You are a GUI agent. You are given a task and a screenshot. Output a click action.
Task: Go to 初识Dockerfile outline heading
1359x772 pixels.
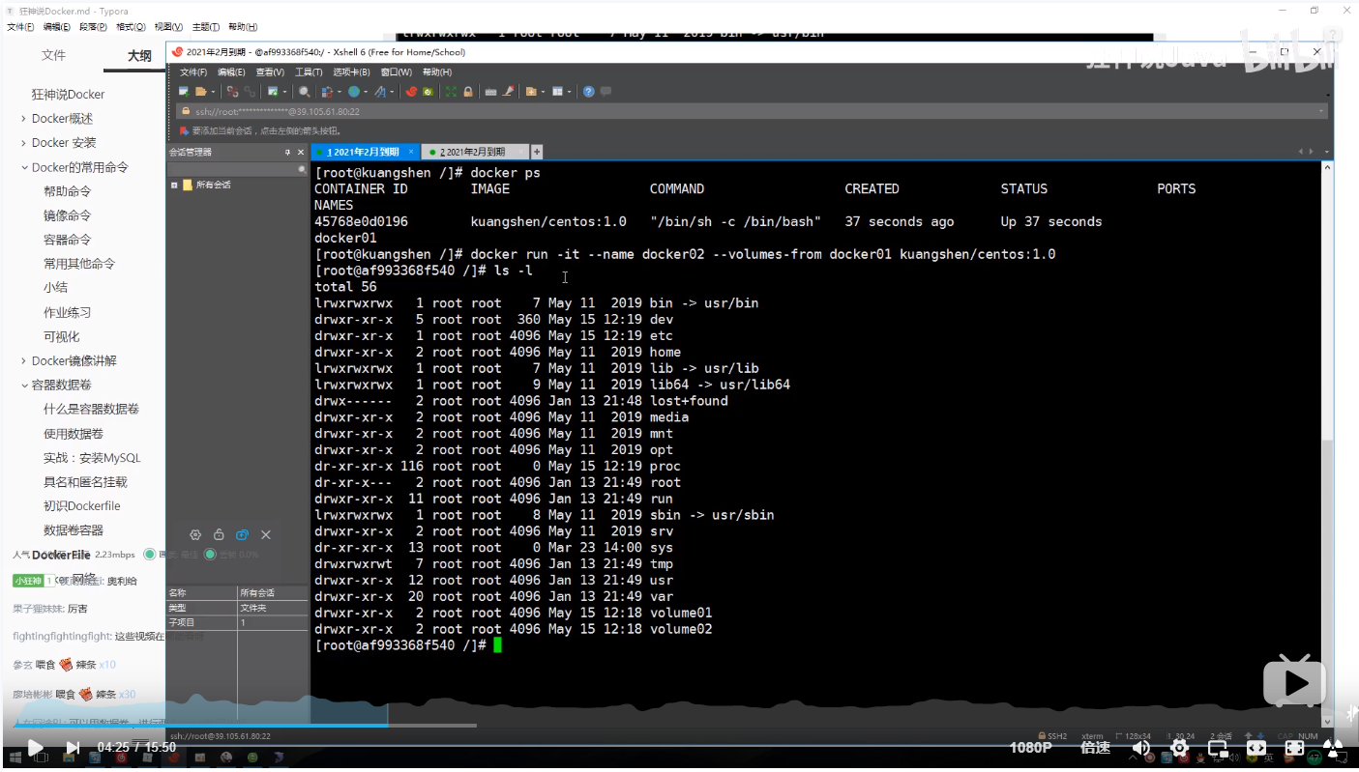pyautogui.click(x=82, y=506)
